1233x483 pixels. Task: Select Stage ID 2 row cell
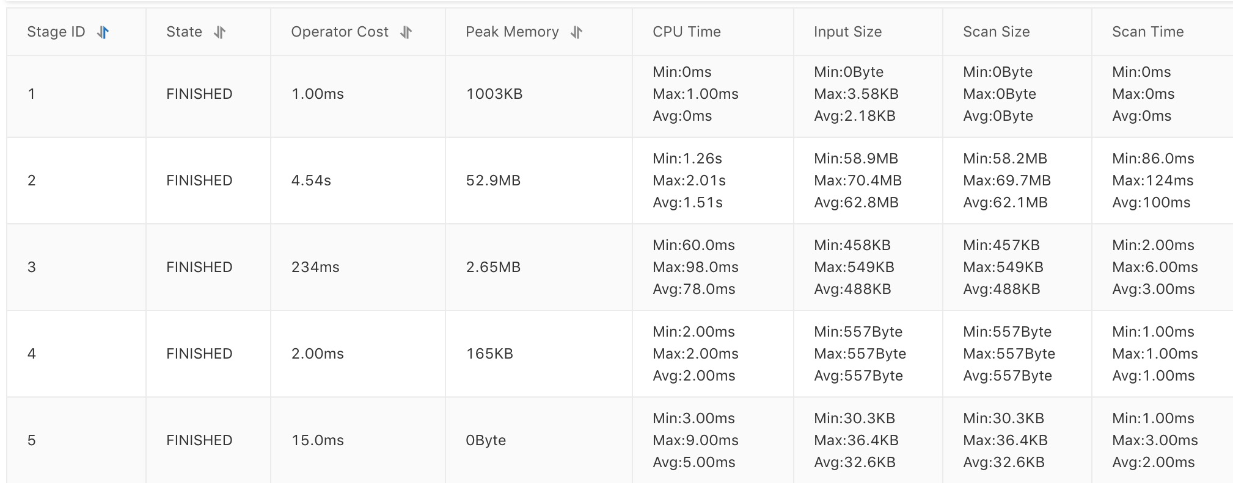click(x=76, y=181)
